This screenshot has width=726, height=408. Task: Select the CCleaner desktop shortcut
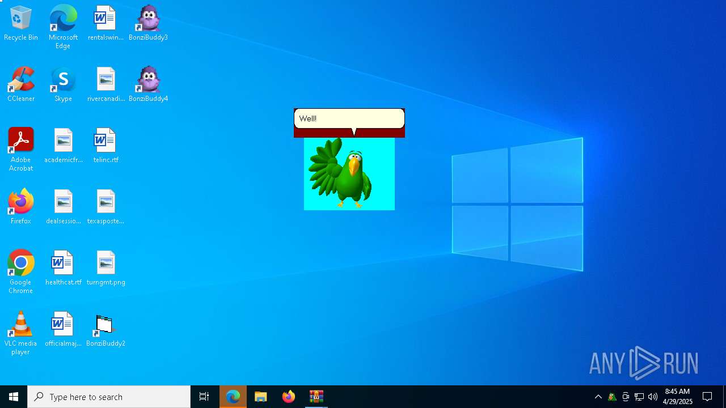(21, 85)
